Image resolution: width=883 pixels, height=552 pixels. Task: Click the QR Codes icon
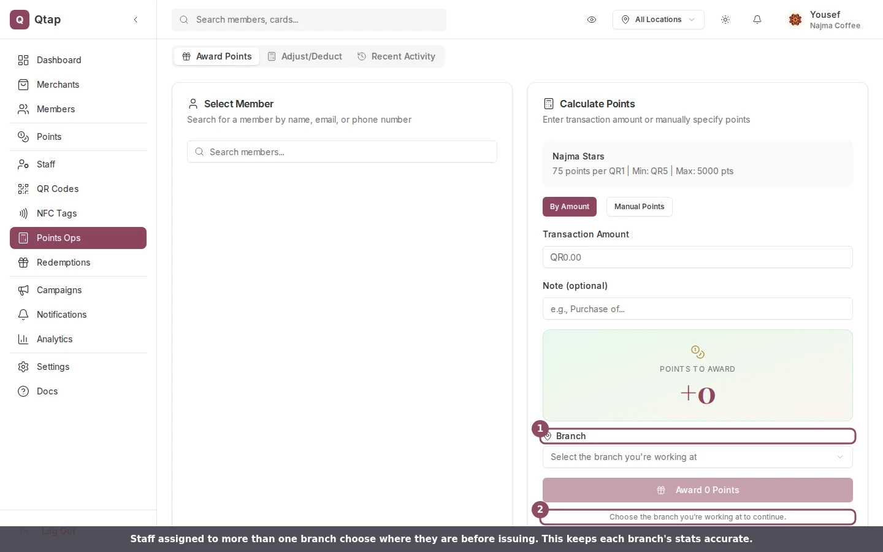(x=23, y=189)
